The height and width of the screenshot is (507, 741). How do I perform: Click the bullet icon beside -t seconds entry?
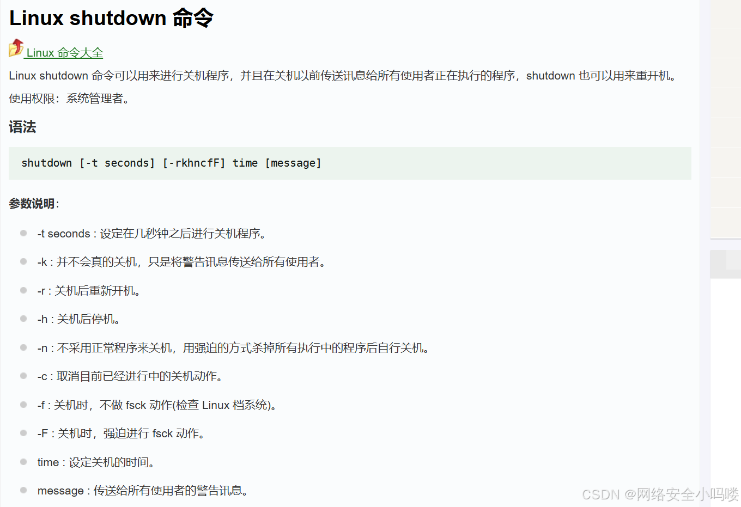(x=23, y=233)
